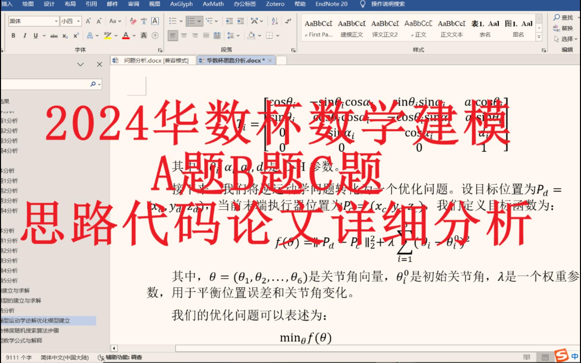
Task: Apply the 建模正文 style
Action: click(x=351, y=29)
